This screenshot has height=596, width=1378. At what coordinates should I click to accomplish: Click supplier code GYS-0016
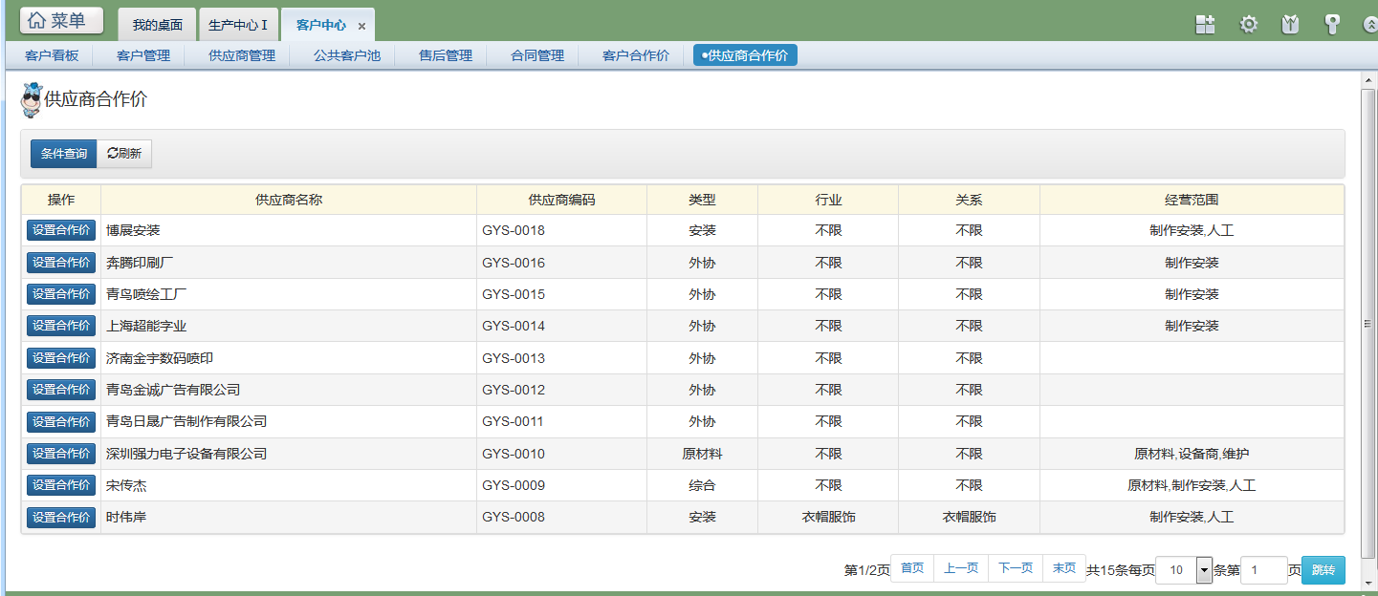tap(514, 263)
